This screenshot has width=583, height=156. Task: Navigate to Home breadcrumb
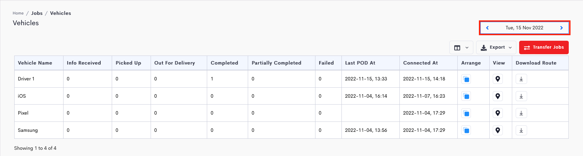click(18, 13)
